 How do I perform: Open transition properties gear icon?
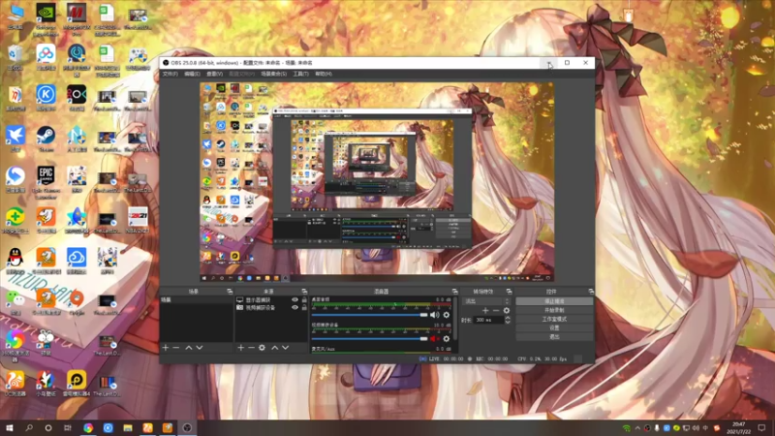(506, 310)
